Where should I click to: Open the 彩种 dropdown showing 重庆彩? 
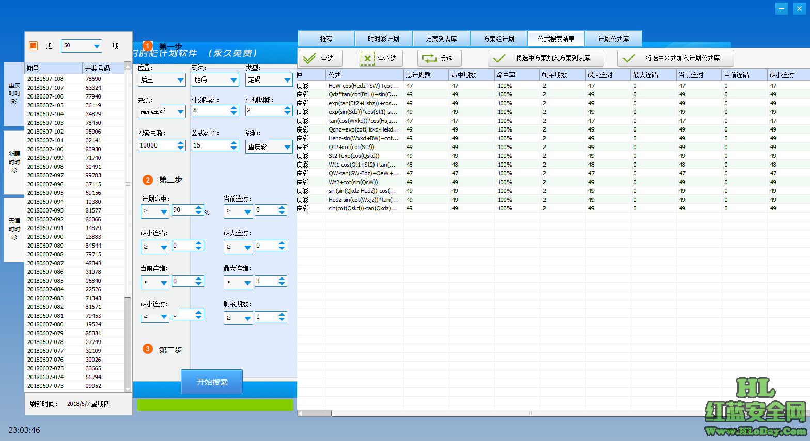coord(269,147)
